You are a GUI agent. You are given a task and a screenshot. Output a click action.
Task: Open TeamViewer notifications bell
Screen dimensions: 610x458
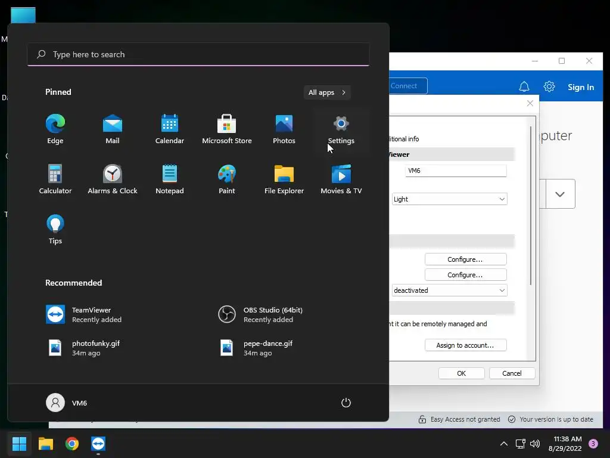pyautogui.click(x=524, y=86)
